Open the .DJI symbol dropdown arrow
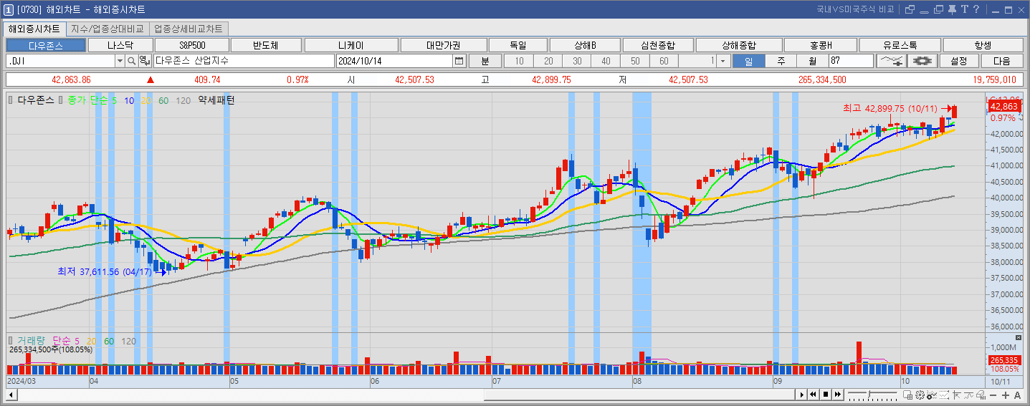 (120, 61)
